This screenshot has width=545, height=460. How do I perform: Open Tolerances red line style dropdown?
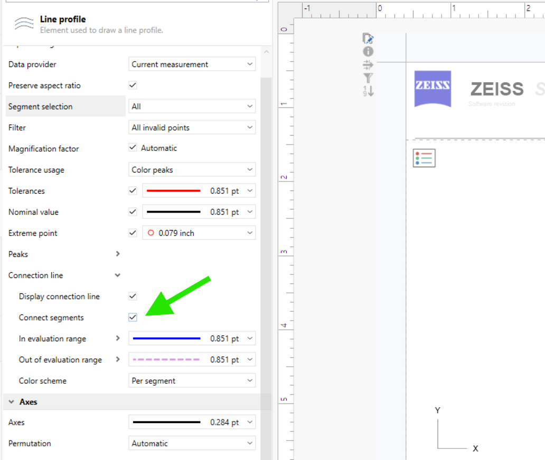click(x=199, y=191)
